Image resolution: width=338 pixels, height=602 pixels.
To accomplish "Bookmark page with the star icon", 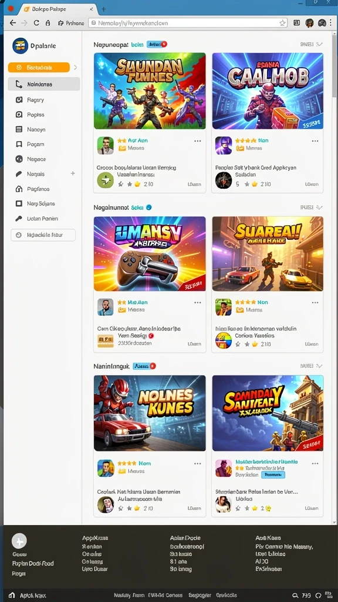I will click(282, 23).
